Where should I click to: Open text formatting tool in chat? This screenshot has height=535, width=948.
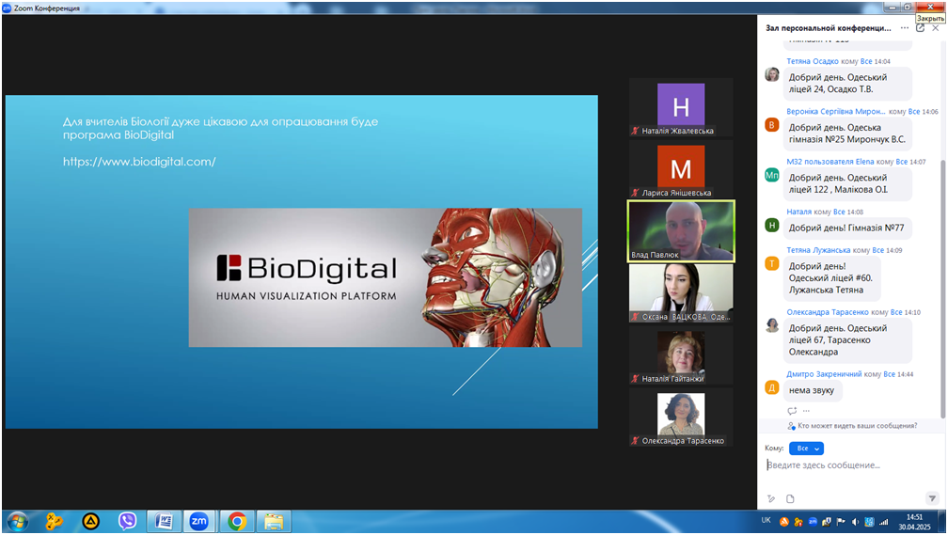(771, 498)
